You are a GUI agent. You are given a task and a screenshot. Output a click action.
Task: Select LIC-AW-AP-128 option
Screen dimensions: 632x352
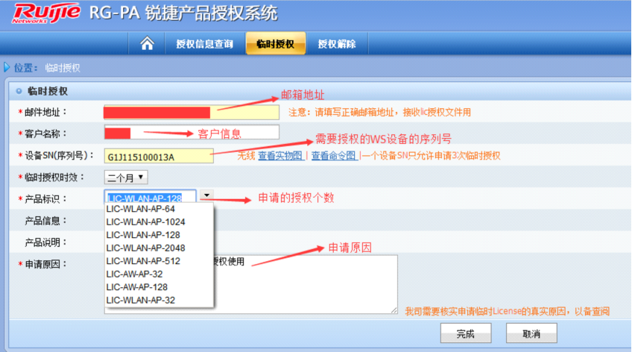(x=159, y=287)
